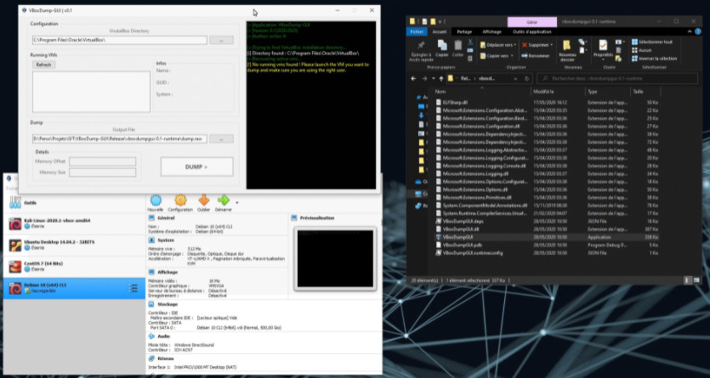This screenshot has height=378, width=710.
Task: Click the Oublier arrow icon in VirtualBox
Action: (x=204, y=200)
